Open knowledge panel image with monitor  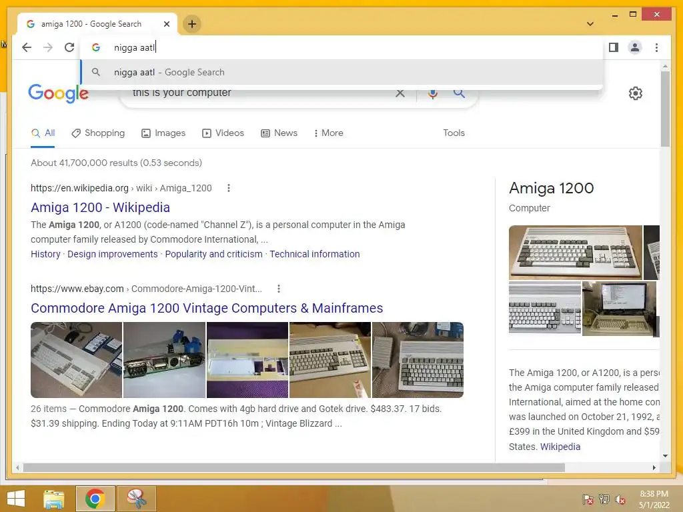619,308
